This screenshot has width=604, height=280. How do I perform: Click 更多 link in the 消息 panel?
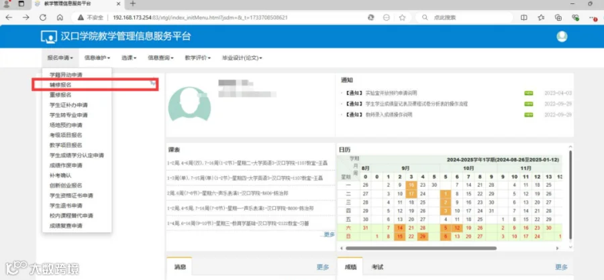click(x=323, y=267)
